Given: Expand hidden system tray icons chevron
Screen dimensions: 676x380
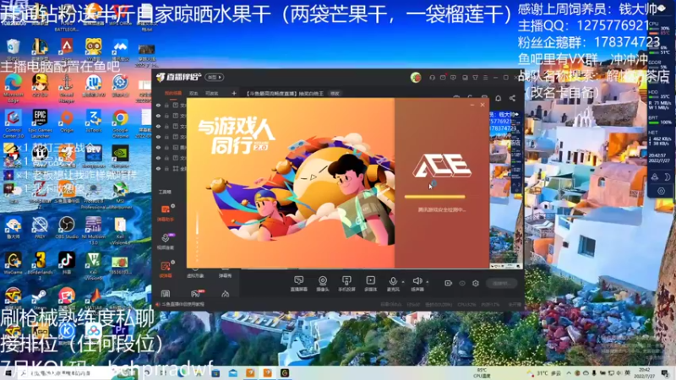Looking at the screenshot, I should pyautogui.click(x=569, y=373).
